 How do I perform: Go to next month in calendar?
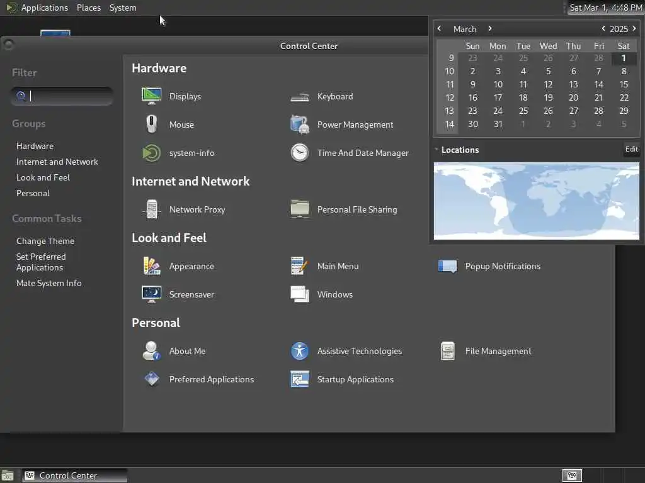pos(489,28)
